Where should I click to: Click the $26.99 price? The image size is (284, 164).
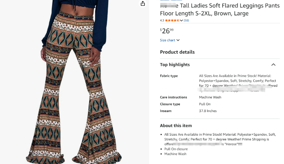coord(167,31)
